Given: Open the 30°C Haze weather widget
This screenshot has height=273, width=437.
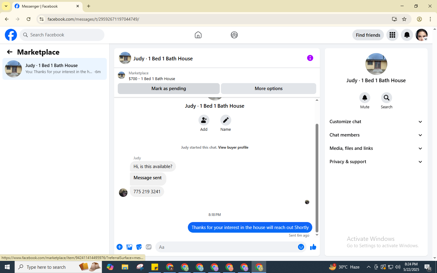Looking at the screenshot, I should click(x=344, y=267).
